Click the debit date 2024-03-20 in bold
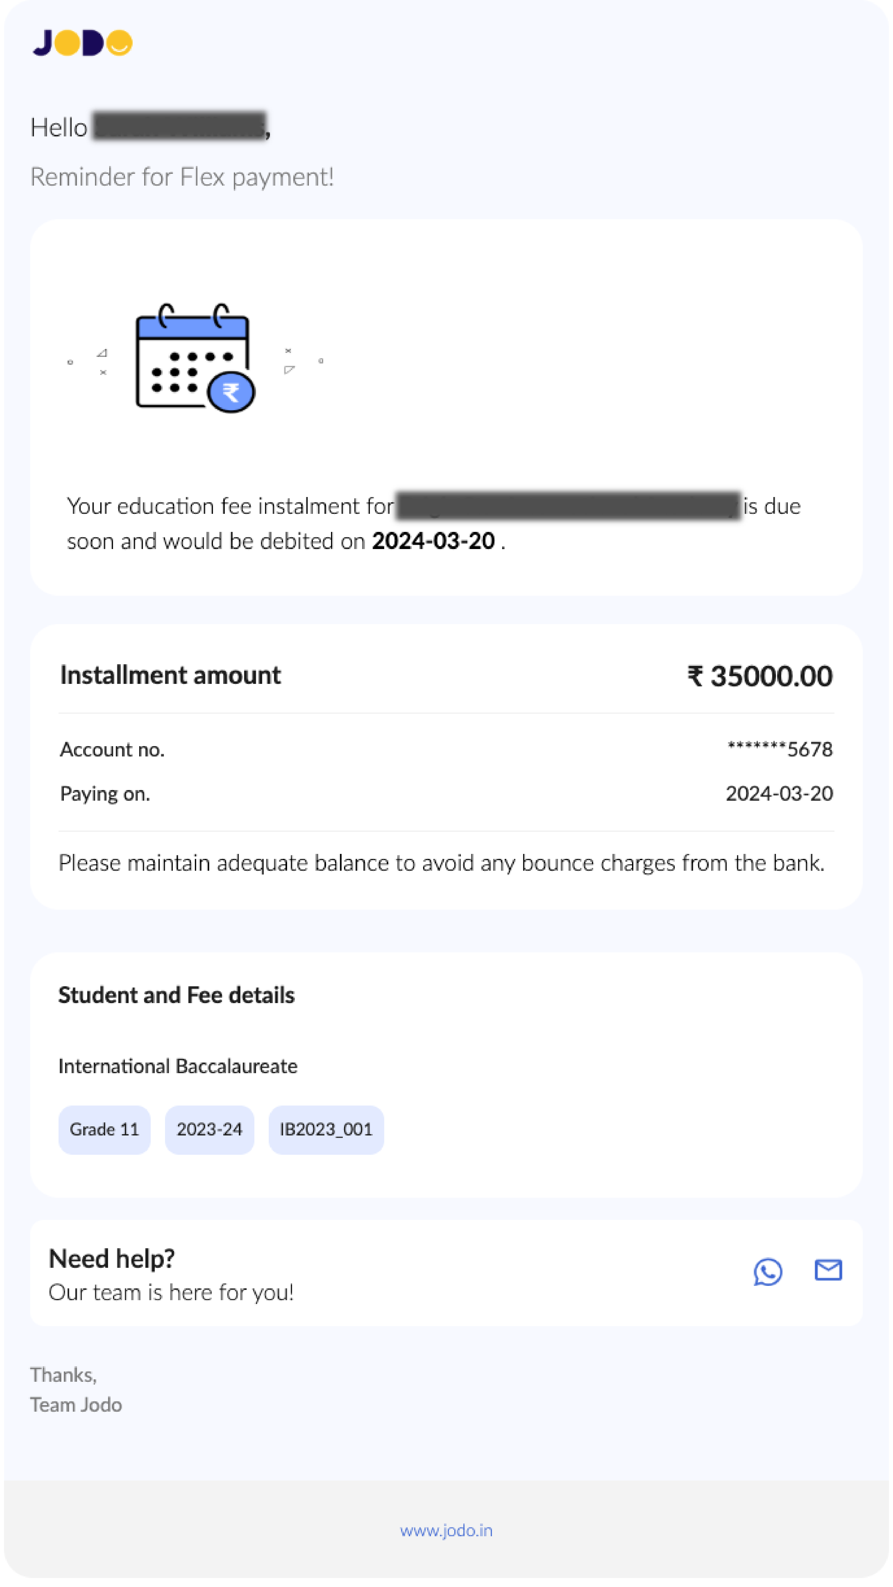Viewport: 893px width, 1587px height. coord(433,541)
